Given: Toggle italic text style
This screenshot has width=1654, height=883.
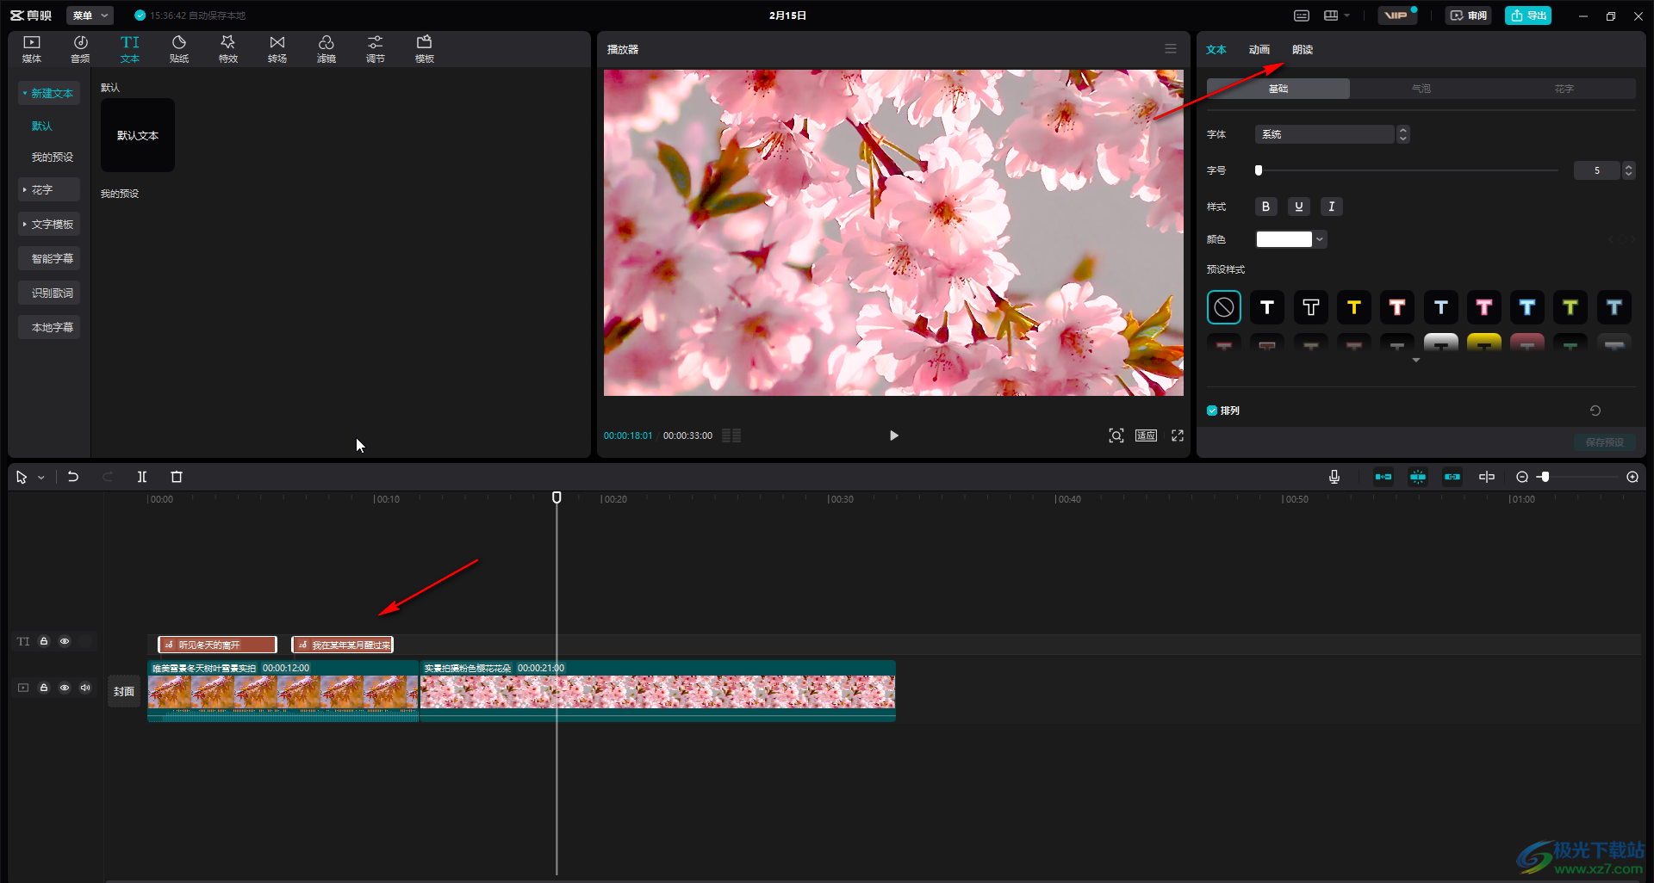Looking at the screenshot, I should (1332, 207).
